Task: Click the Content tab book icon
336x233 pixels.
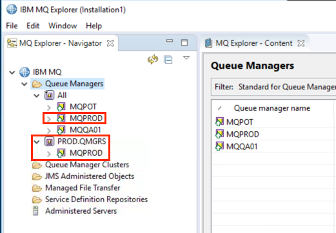Action: coord(208,43)
